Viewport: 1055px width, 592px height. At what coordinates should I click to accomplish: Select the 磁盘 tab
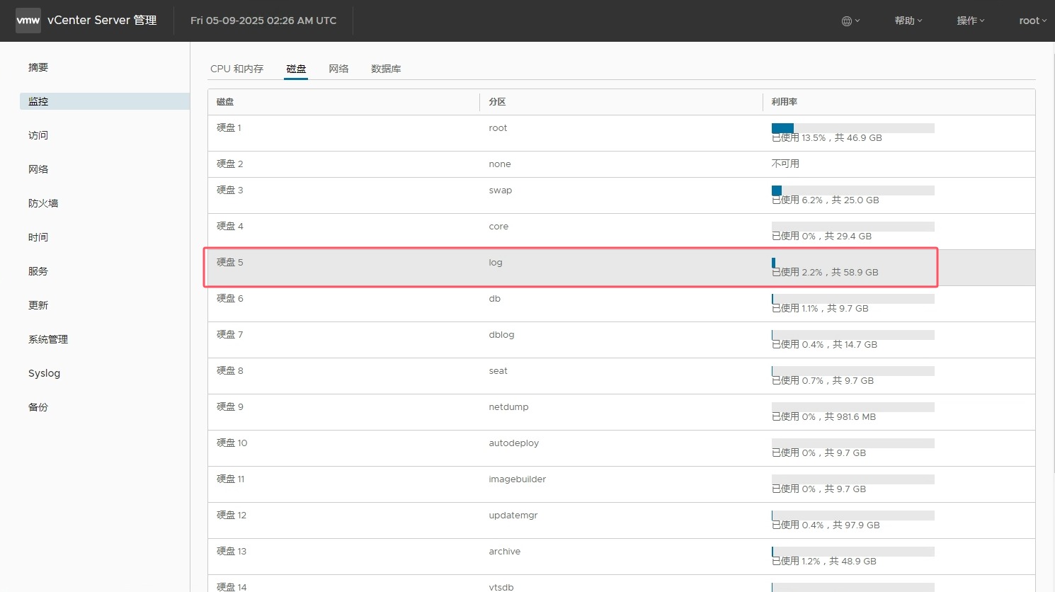(296, 69)
